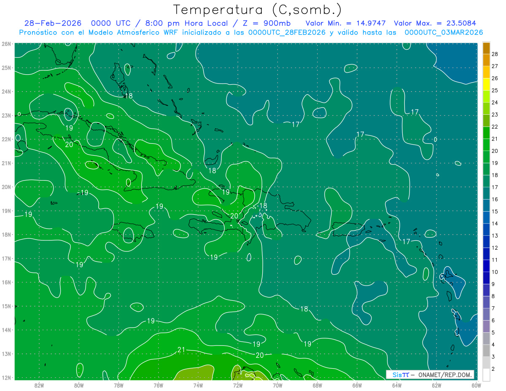Viewport: 506px width, 391px height.
Task: Click the legend swatch between 26 and 27
Action: coord(486,72)
